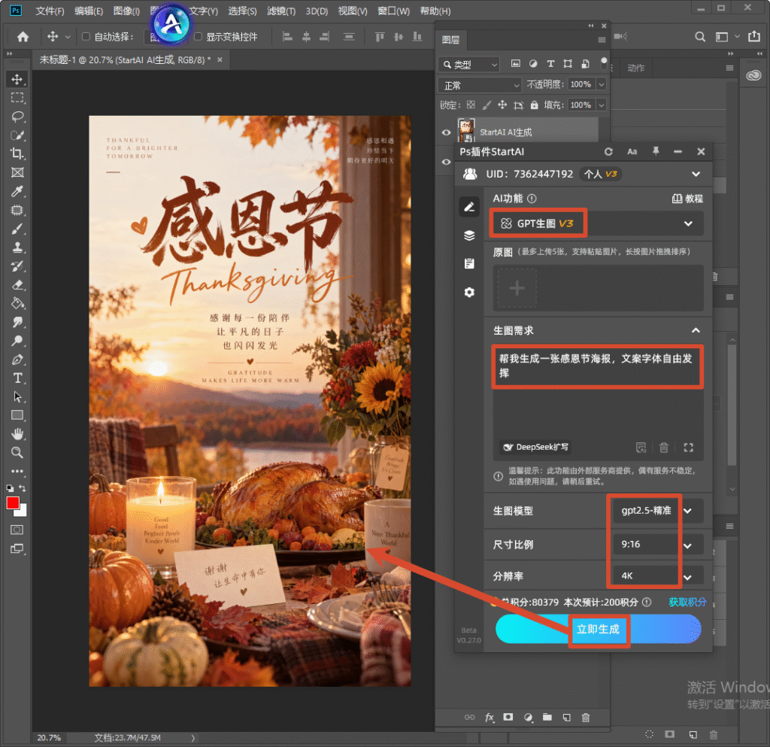
Task: Open the 分辨率 4K dropdown
Action: 659,576
